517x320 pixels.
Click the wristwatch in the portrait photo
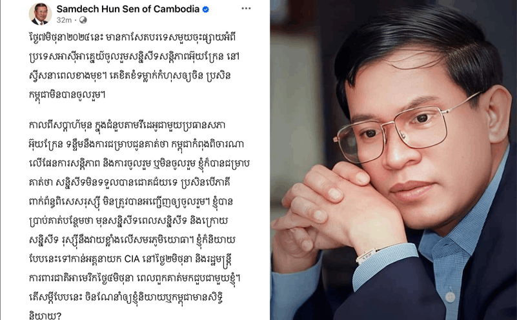click(366, 255)
